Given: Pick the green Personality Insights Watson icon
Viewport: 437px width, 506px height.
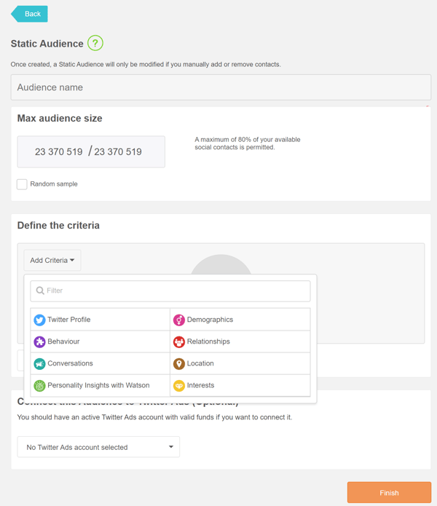Looking at the screenshot, I should click(x=39, y=386).
